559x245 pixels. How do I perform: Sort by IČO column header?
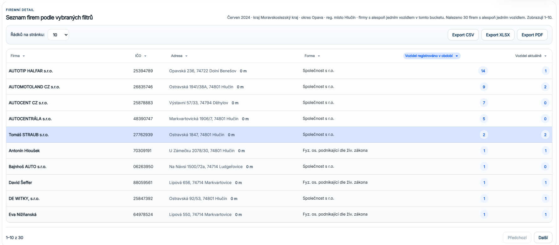(x=141, y=56)
